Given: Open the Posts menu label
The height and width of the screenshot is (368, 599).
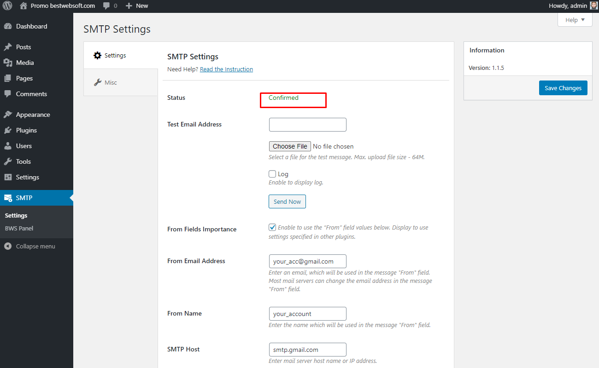Looking at the screenshot, I should 23,47.
